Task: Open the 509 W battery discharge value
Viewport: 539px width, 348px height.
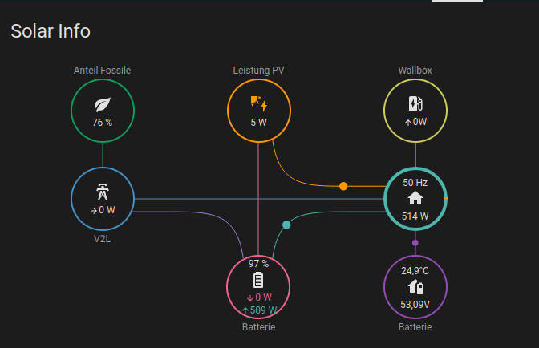Action: [263, 310]
